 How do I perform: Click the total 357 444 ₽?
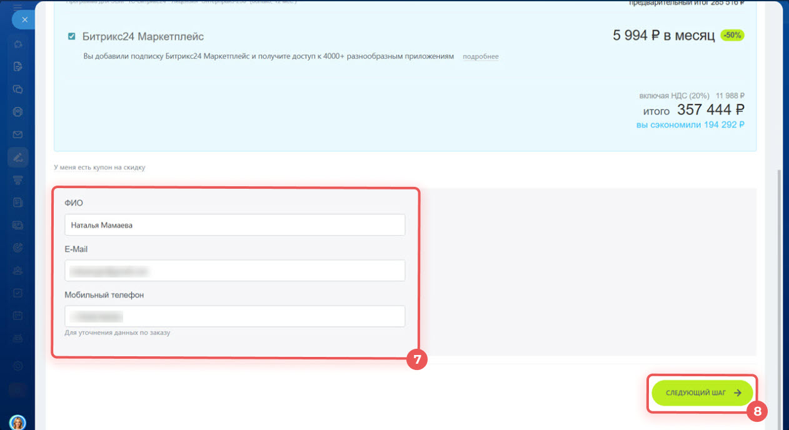point(711,110)
